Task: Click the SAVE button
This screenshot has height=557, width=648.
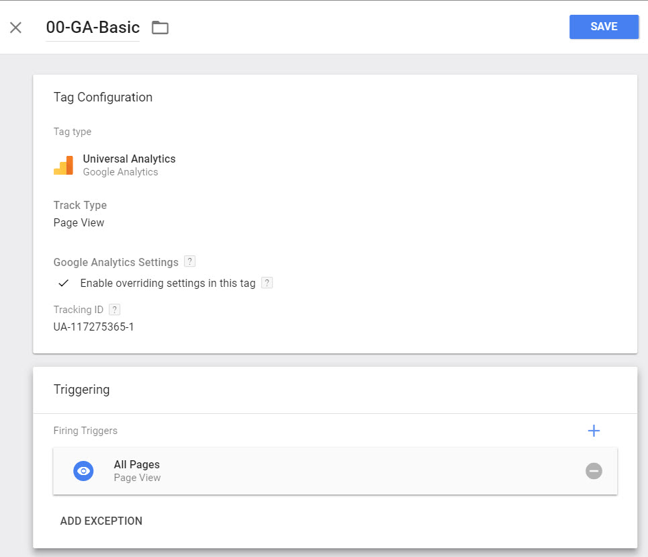Action: [604, 27]
